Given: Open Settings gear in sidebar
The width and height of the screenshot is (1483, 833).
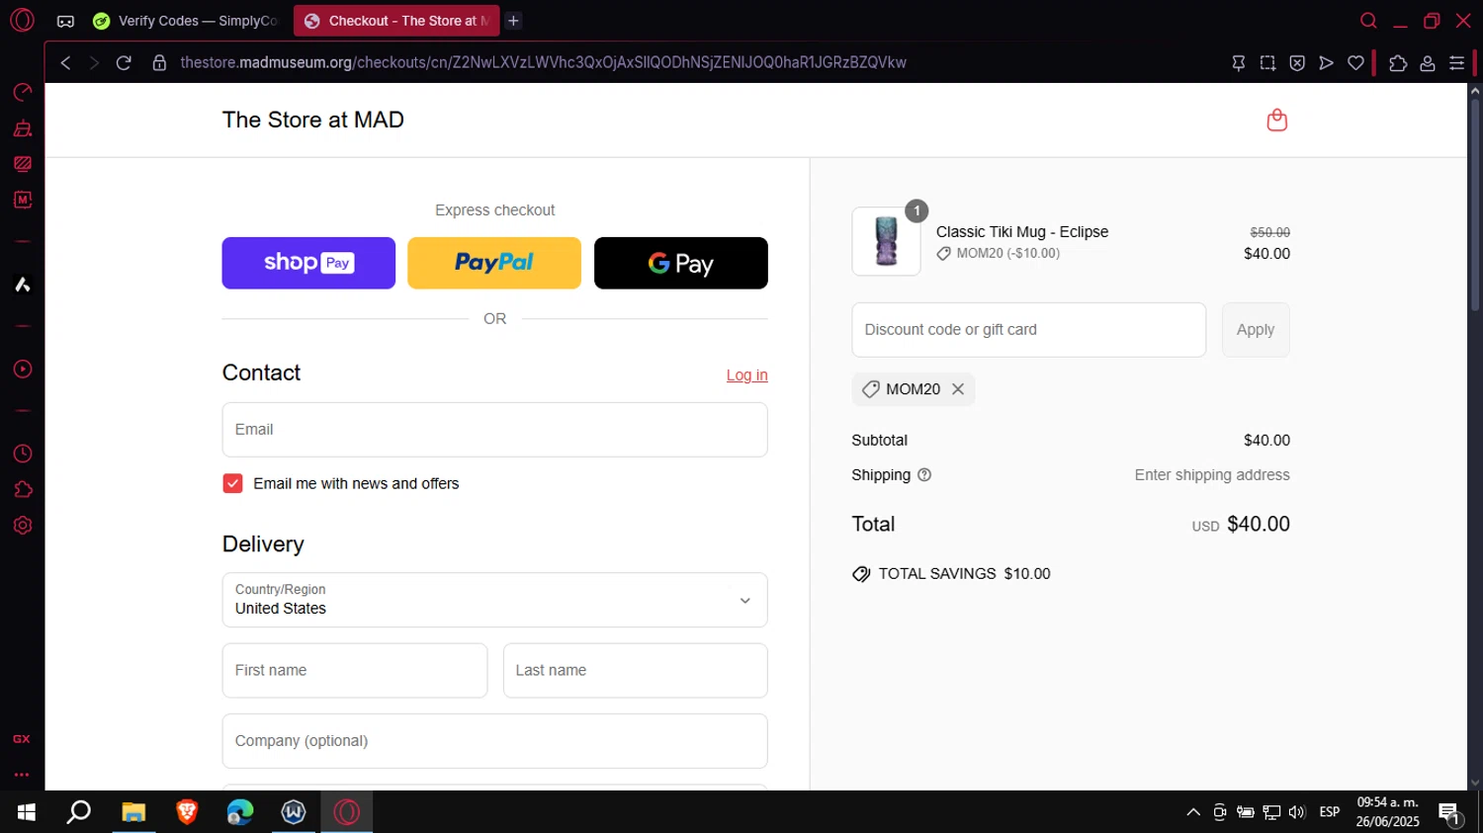Looking at the screenshot, I should [x=22, y=525].
